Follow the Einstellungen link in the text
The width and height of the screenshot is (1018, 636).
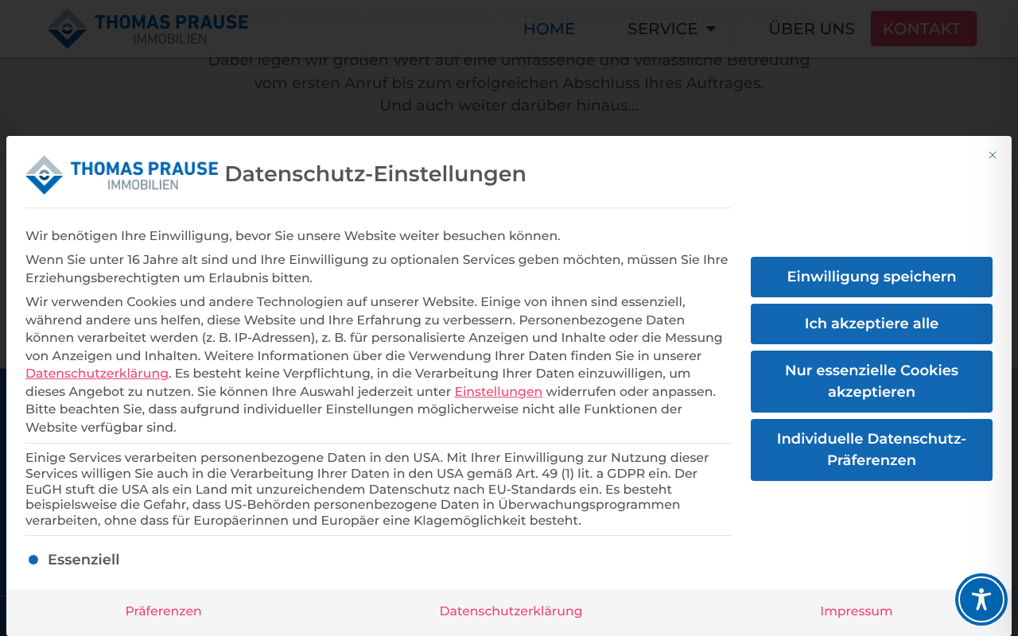(499, 392)
